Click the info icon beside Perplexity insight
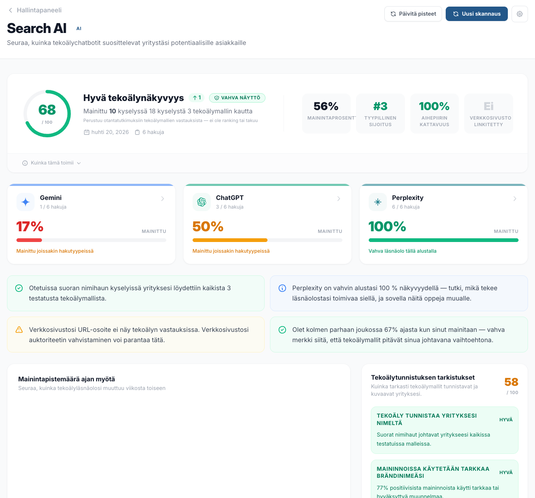Screen dimensions: 535x498 [282, 288]
